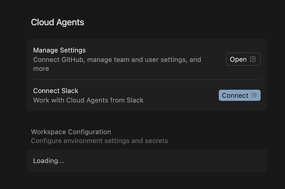Screen dimensions: 285x189
Task: Open the Manage Settings page
Action: (243, 59)
